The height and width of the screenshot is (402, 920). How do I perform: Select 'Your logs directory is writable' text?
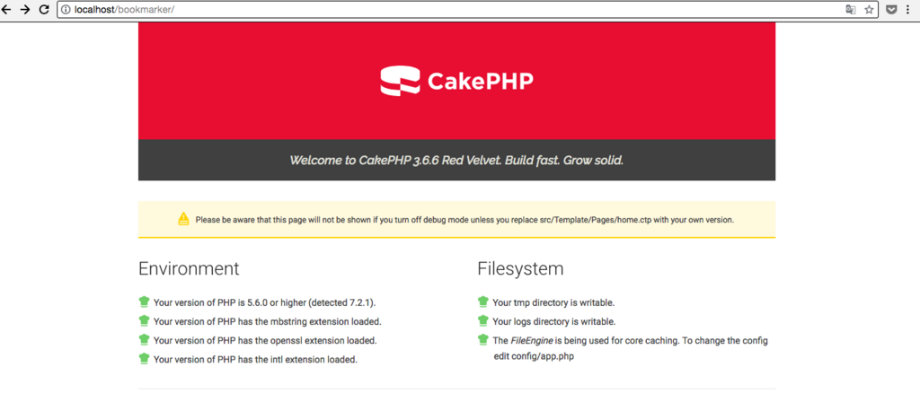click(553, 322)
